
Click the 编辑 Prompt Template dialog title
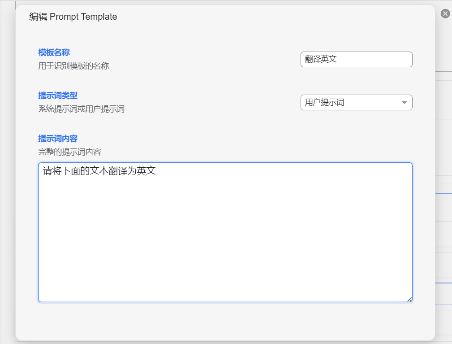[73, 17]
